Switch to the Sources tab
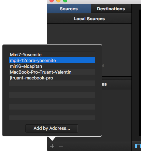Screen dimensions: 141x151 point(69,9)
